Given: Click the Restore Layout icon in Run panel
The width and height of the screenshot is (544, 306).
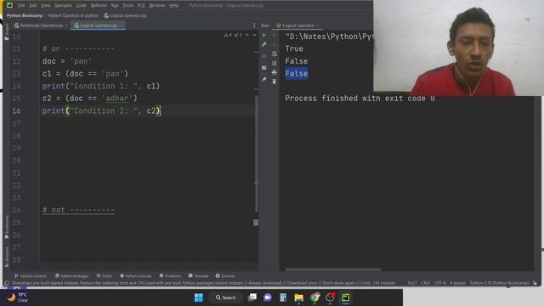Looking at the screenshot, I should coord(264,68).
